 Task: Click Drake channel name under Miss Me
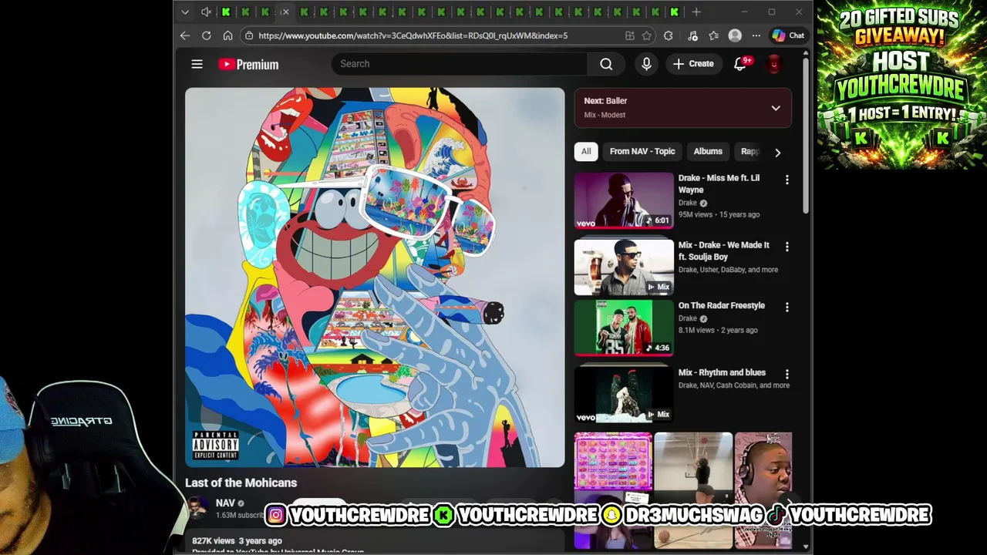pyautogui.click(x=688, y=203)
